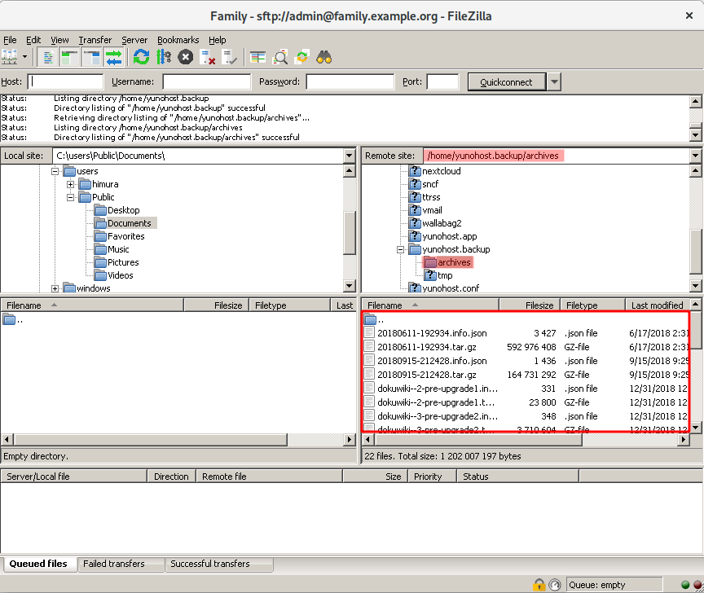The width and height of the screenshot is (704, 593).
Task: Switch to the Failed transfers tab
Action: [121, 564]
